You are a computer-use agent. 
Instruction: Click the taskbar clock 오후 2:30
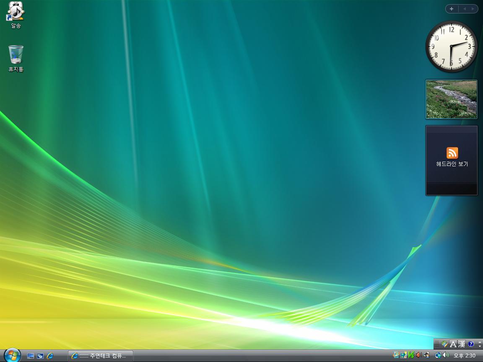(465, 356)
